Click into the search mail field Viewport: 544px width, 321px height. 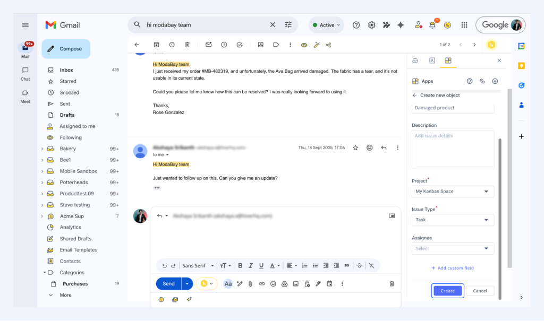click(x=207, y=25)
